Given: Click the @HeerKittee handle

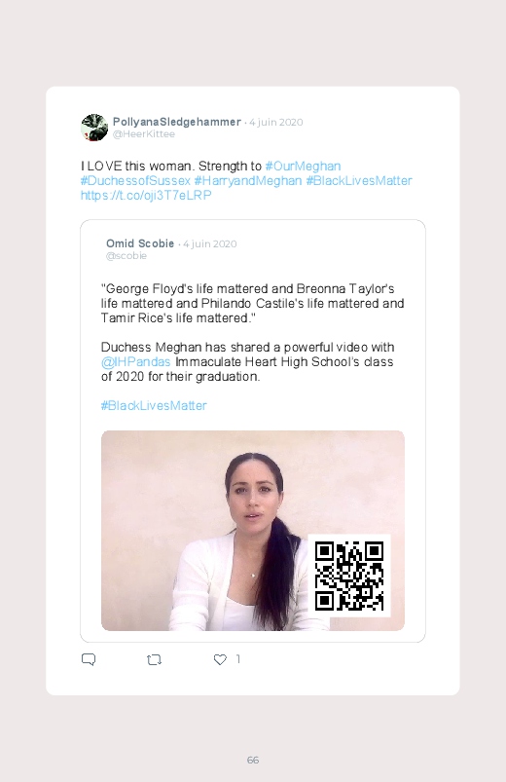Looking at the screenshot, I should pyautogui.click(x=144, y=134).
